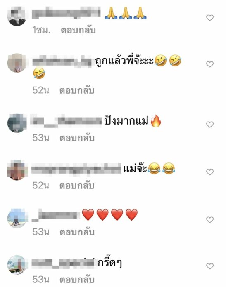
Task: Tap heart on ปังมากแม่ comment
Action: pyautogui.click(x=210, y=125)
